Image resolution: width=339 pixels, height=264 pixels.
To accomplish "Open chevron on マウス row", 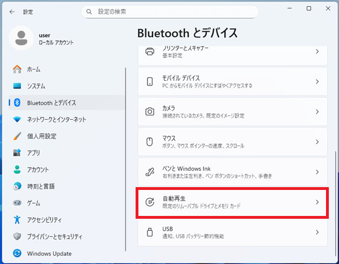I will click(317, 142).
